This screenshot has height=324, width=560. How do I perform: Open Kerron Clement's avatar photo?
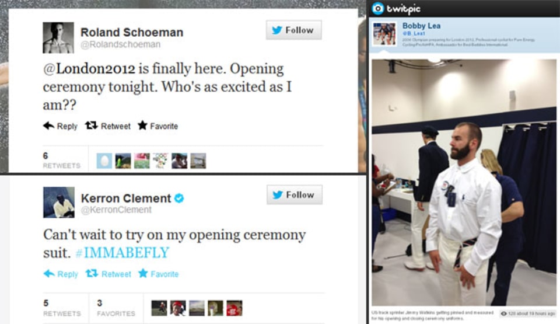pos(59,203)
